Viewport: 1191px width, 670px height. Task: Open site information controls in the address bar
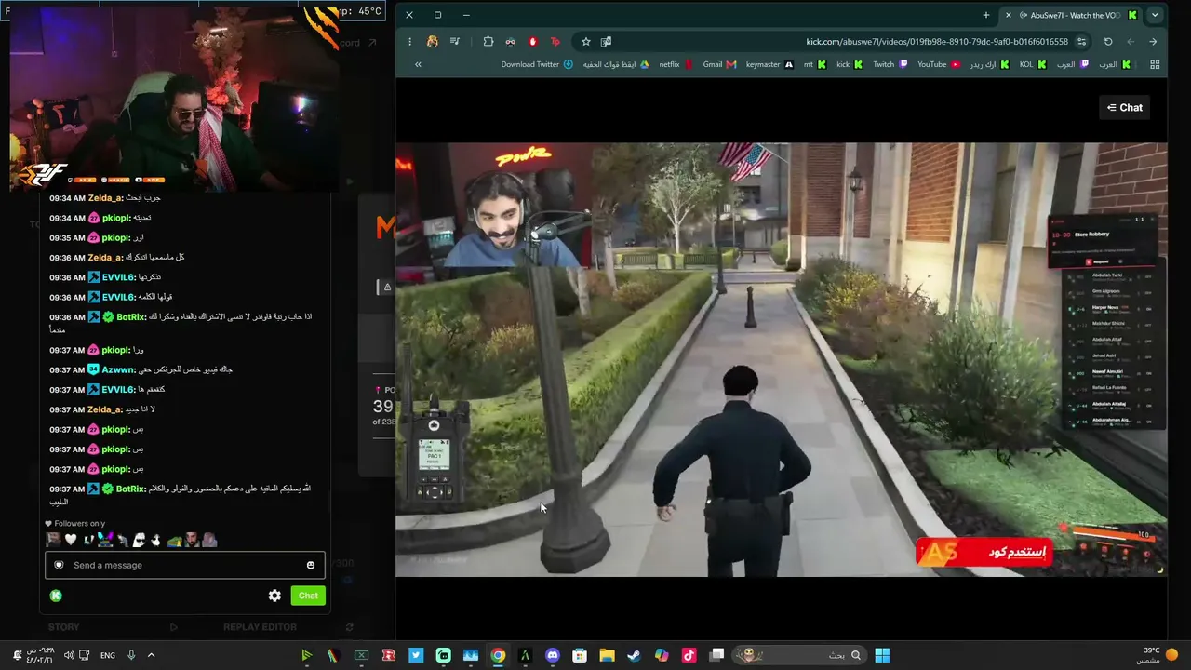tap(1081, 42)
